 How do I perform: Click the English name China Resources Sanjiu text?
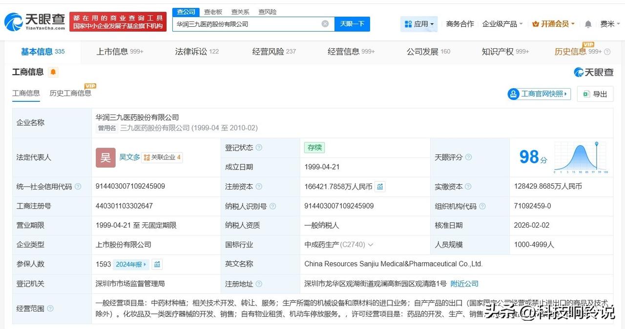click(394, 264)
